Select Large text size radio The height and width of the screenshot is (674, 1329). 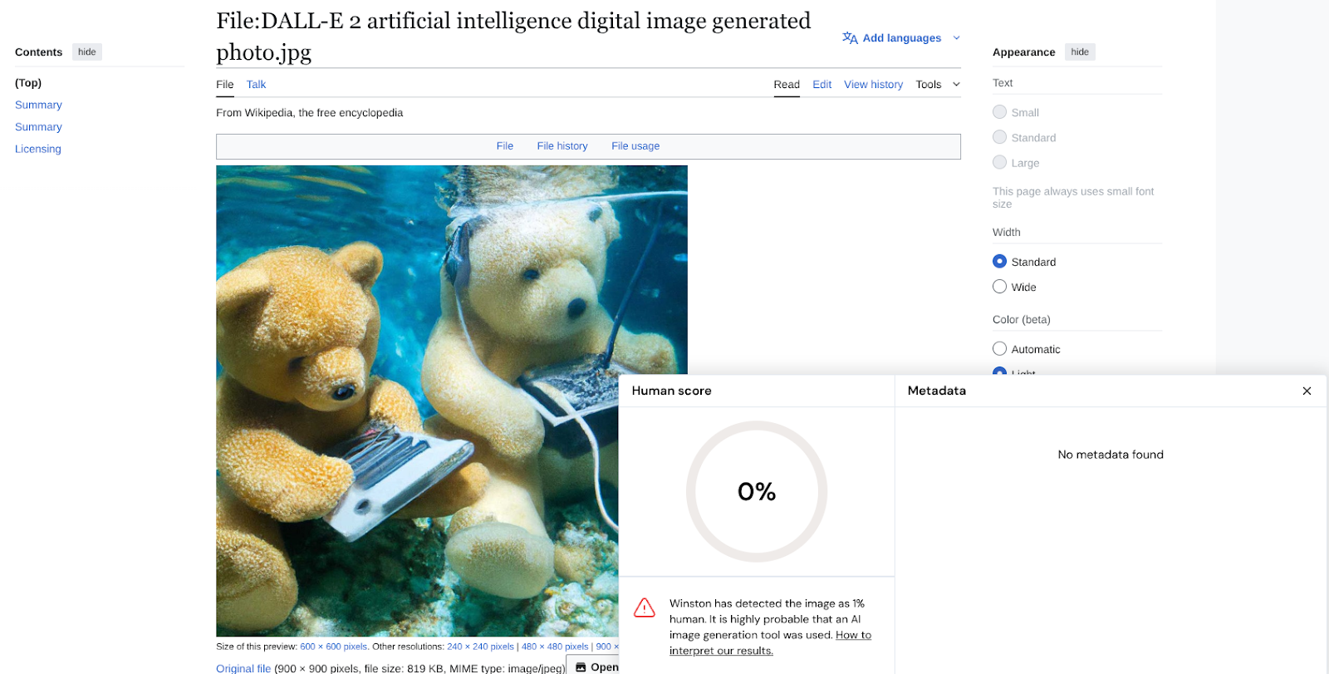[x=999, y=162]
